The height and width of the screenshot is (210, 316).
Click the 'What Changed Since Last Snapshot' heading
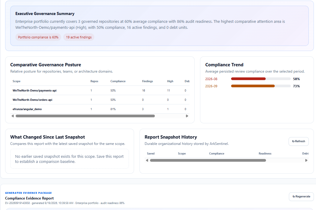coord(48,137)
